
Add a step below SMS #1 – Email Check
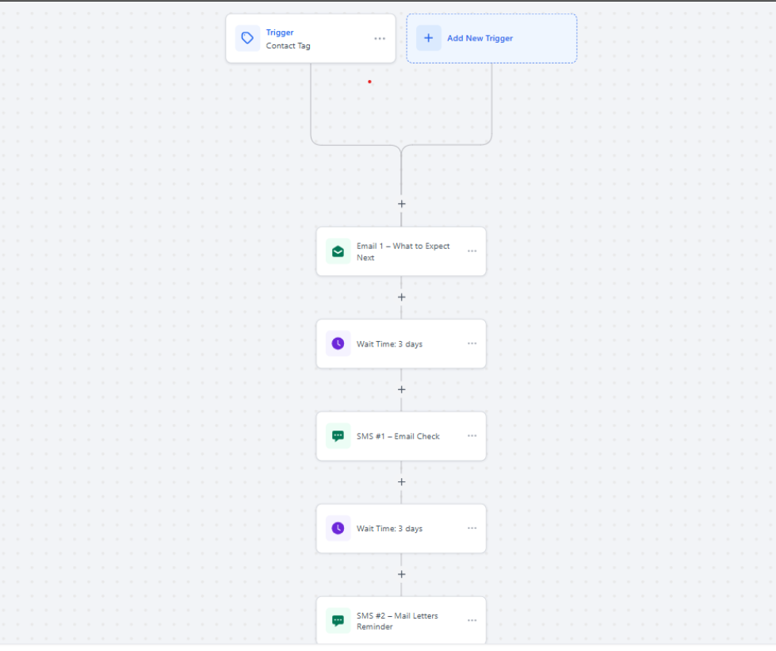[401, 481]
